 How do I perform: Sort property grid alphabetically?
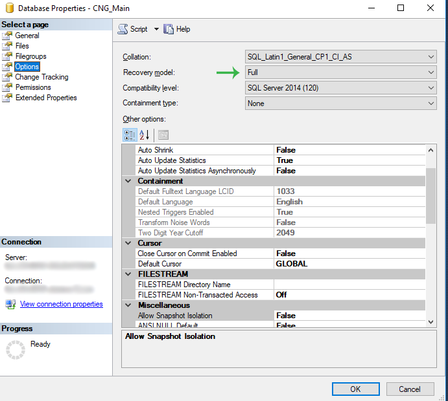click(x=145, y=135)
